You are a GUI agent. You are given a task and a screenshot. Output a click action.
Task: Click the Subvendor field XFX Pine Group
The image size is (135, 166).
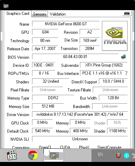104,65
